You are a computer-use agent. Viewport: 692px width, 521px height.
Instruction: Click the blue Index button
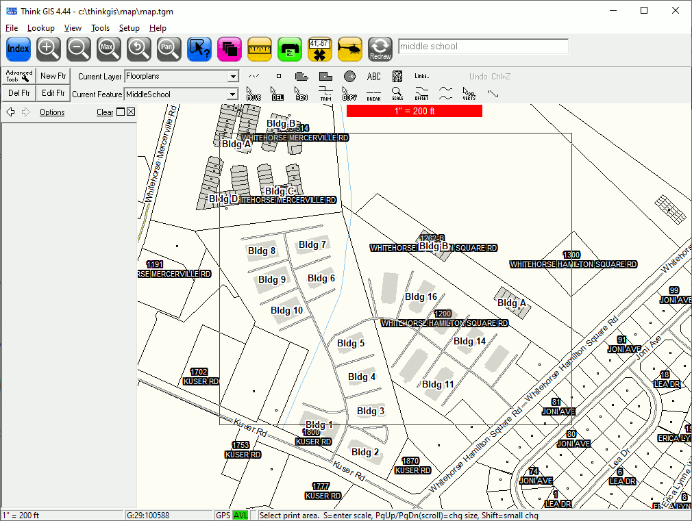pos(18,49)
